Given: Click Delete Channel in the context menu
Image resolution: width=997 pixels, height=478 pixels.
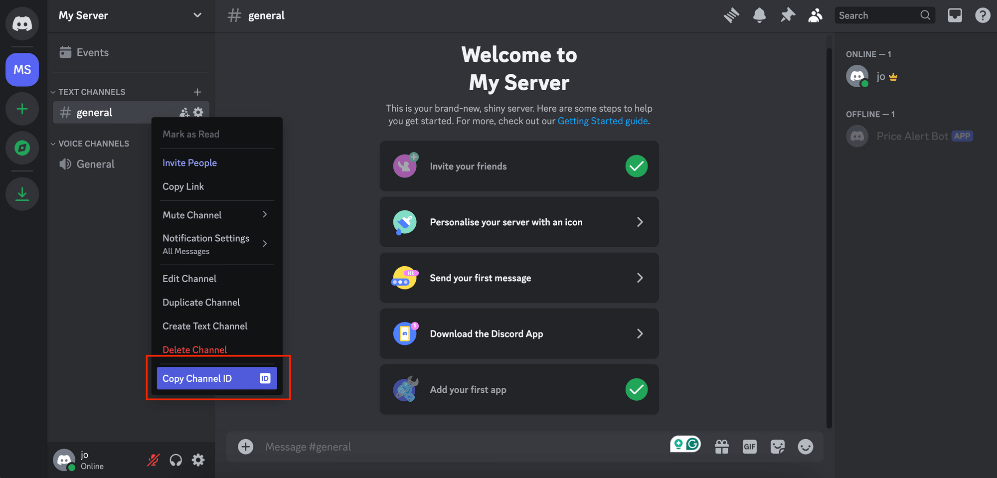Looking at the screenshot, I should pos(194,349).
